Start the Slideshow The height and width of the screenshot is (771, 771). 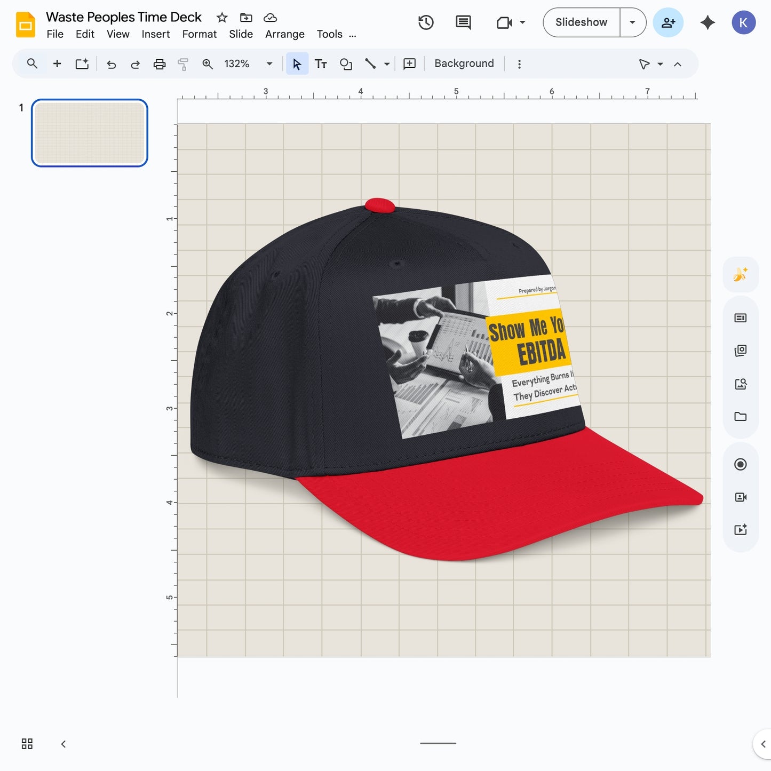pos(581,22)
